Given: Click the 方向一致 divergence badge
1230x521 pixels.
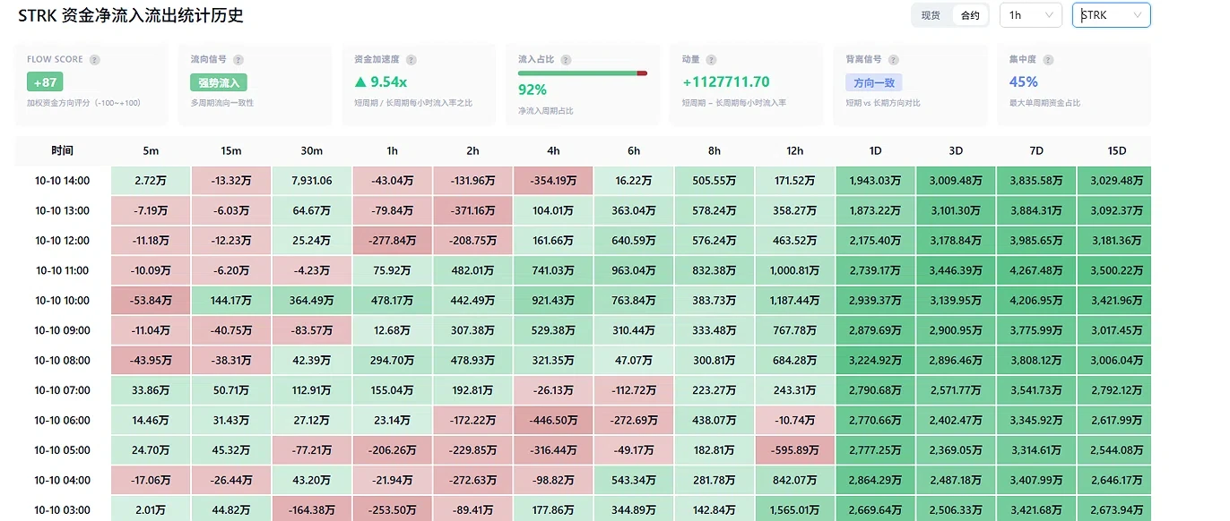Looking at the screenshot, I should click(874, 82).
